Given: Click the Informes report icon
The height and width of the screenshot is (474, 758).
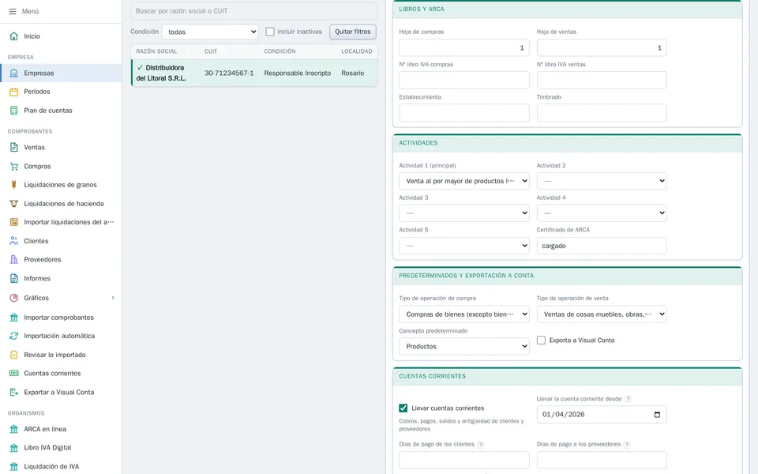Looking at the screenshot, I should [x=14, y=279].
